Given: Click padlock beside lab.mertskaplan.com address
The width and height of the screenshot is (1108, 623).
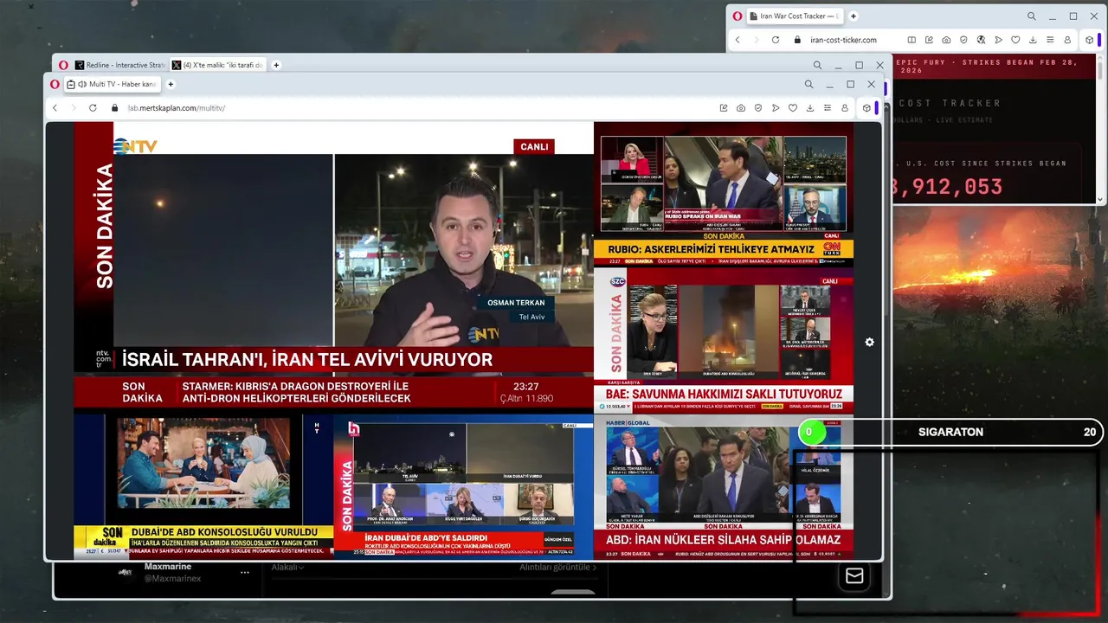Looking at the screenshot, I should [114, 108].
